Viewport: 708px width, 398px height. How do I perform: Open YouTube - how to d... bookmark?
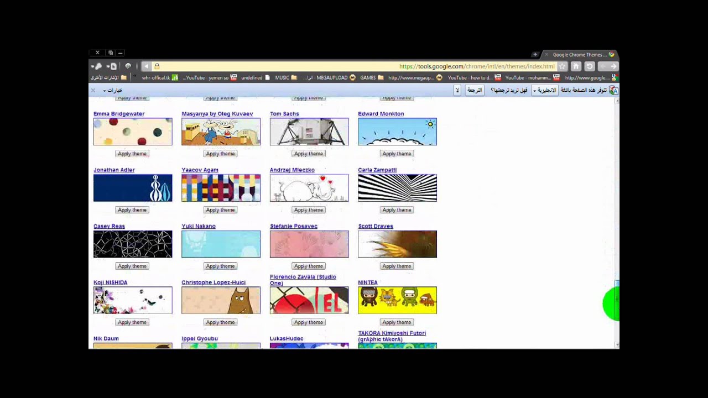474,78
